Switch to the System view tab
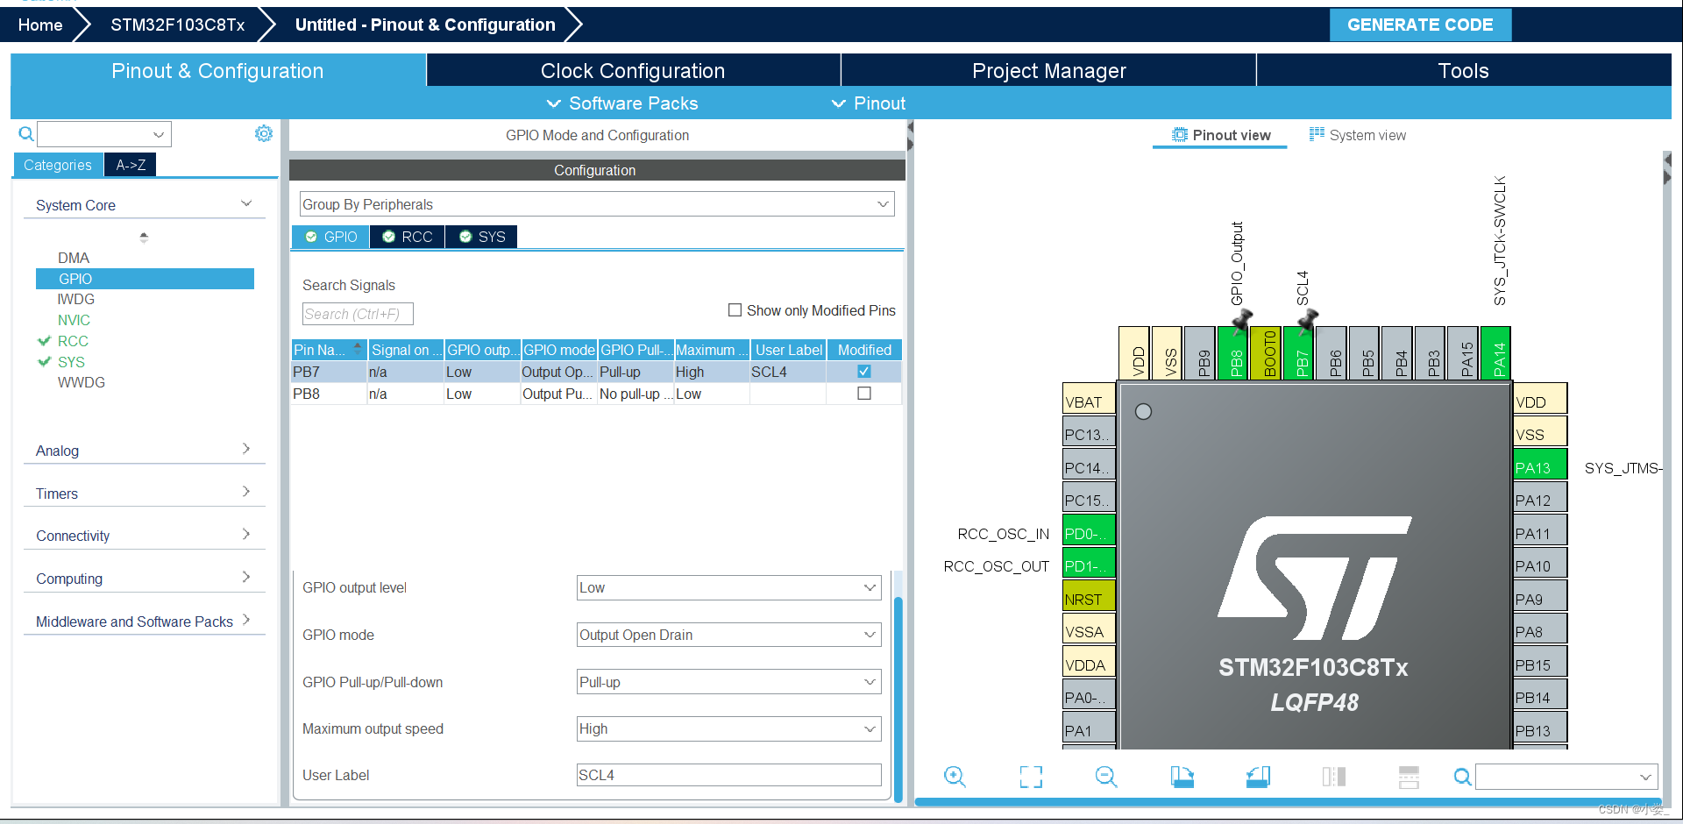Screen dimensions: 1683x824 1358,135
